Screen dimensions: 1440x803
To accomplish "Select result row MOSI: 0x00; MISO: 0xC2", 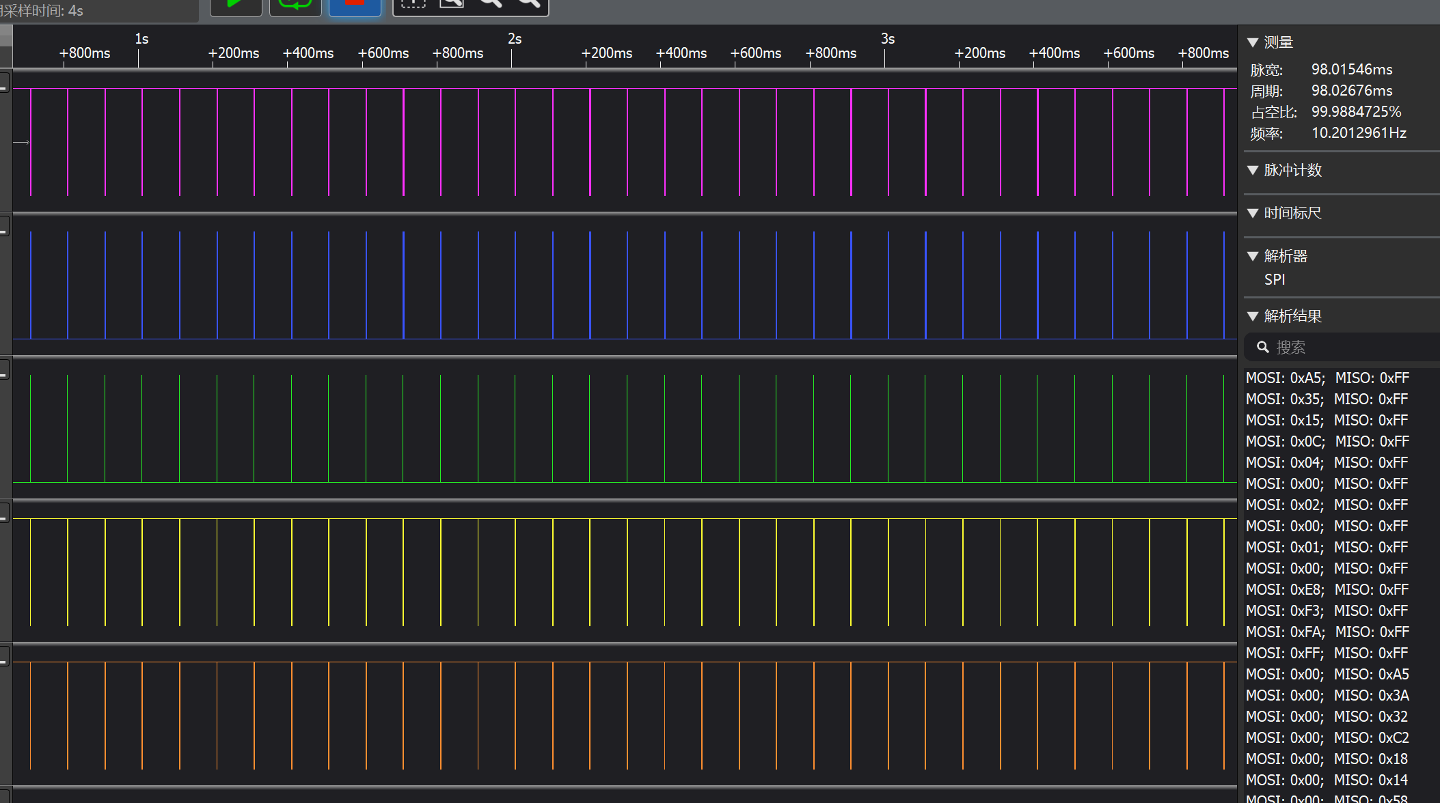I will click(1327, 738).
